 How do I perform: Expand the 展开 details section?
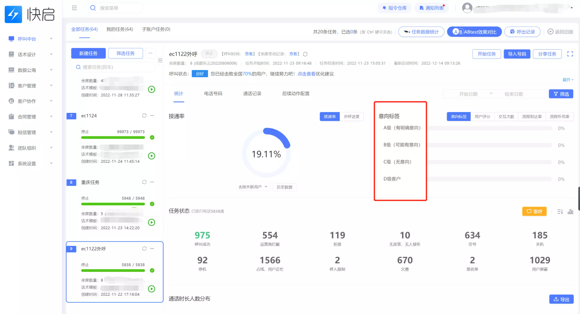[568, 80]
